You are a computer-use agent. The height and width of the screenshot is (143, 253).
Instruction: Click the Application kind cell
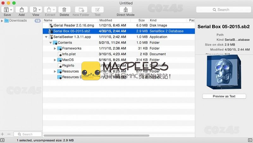point(158,37)
